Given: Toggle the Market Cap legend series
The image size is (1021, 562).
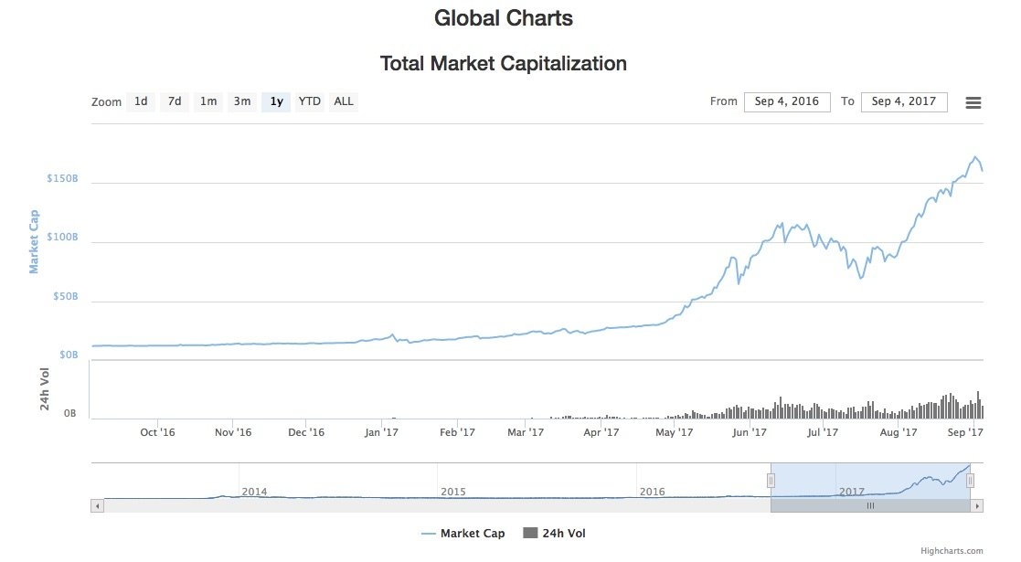Looking at the screenshot, I should click(463, 534).
